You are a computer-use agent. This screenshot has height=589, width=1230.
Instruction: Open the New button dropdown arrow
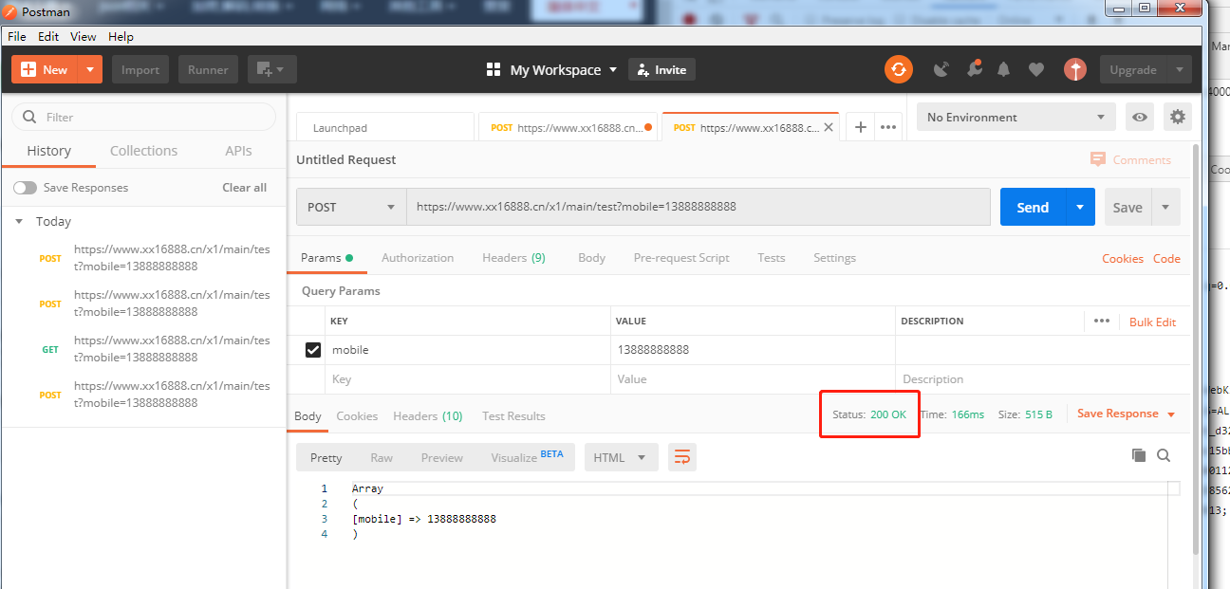click(x=90, y=69)
